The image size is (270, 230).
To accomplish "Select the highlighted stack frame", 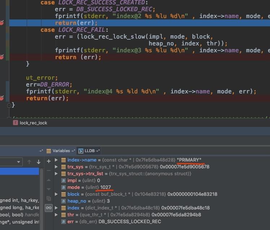I will point(19,172).
